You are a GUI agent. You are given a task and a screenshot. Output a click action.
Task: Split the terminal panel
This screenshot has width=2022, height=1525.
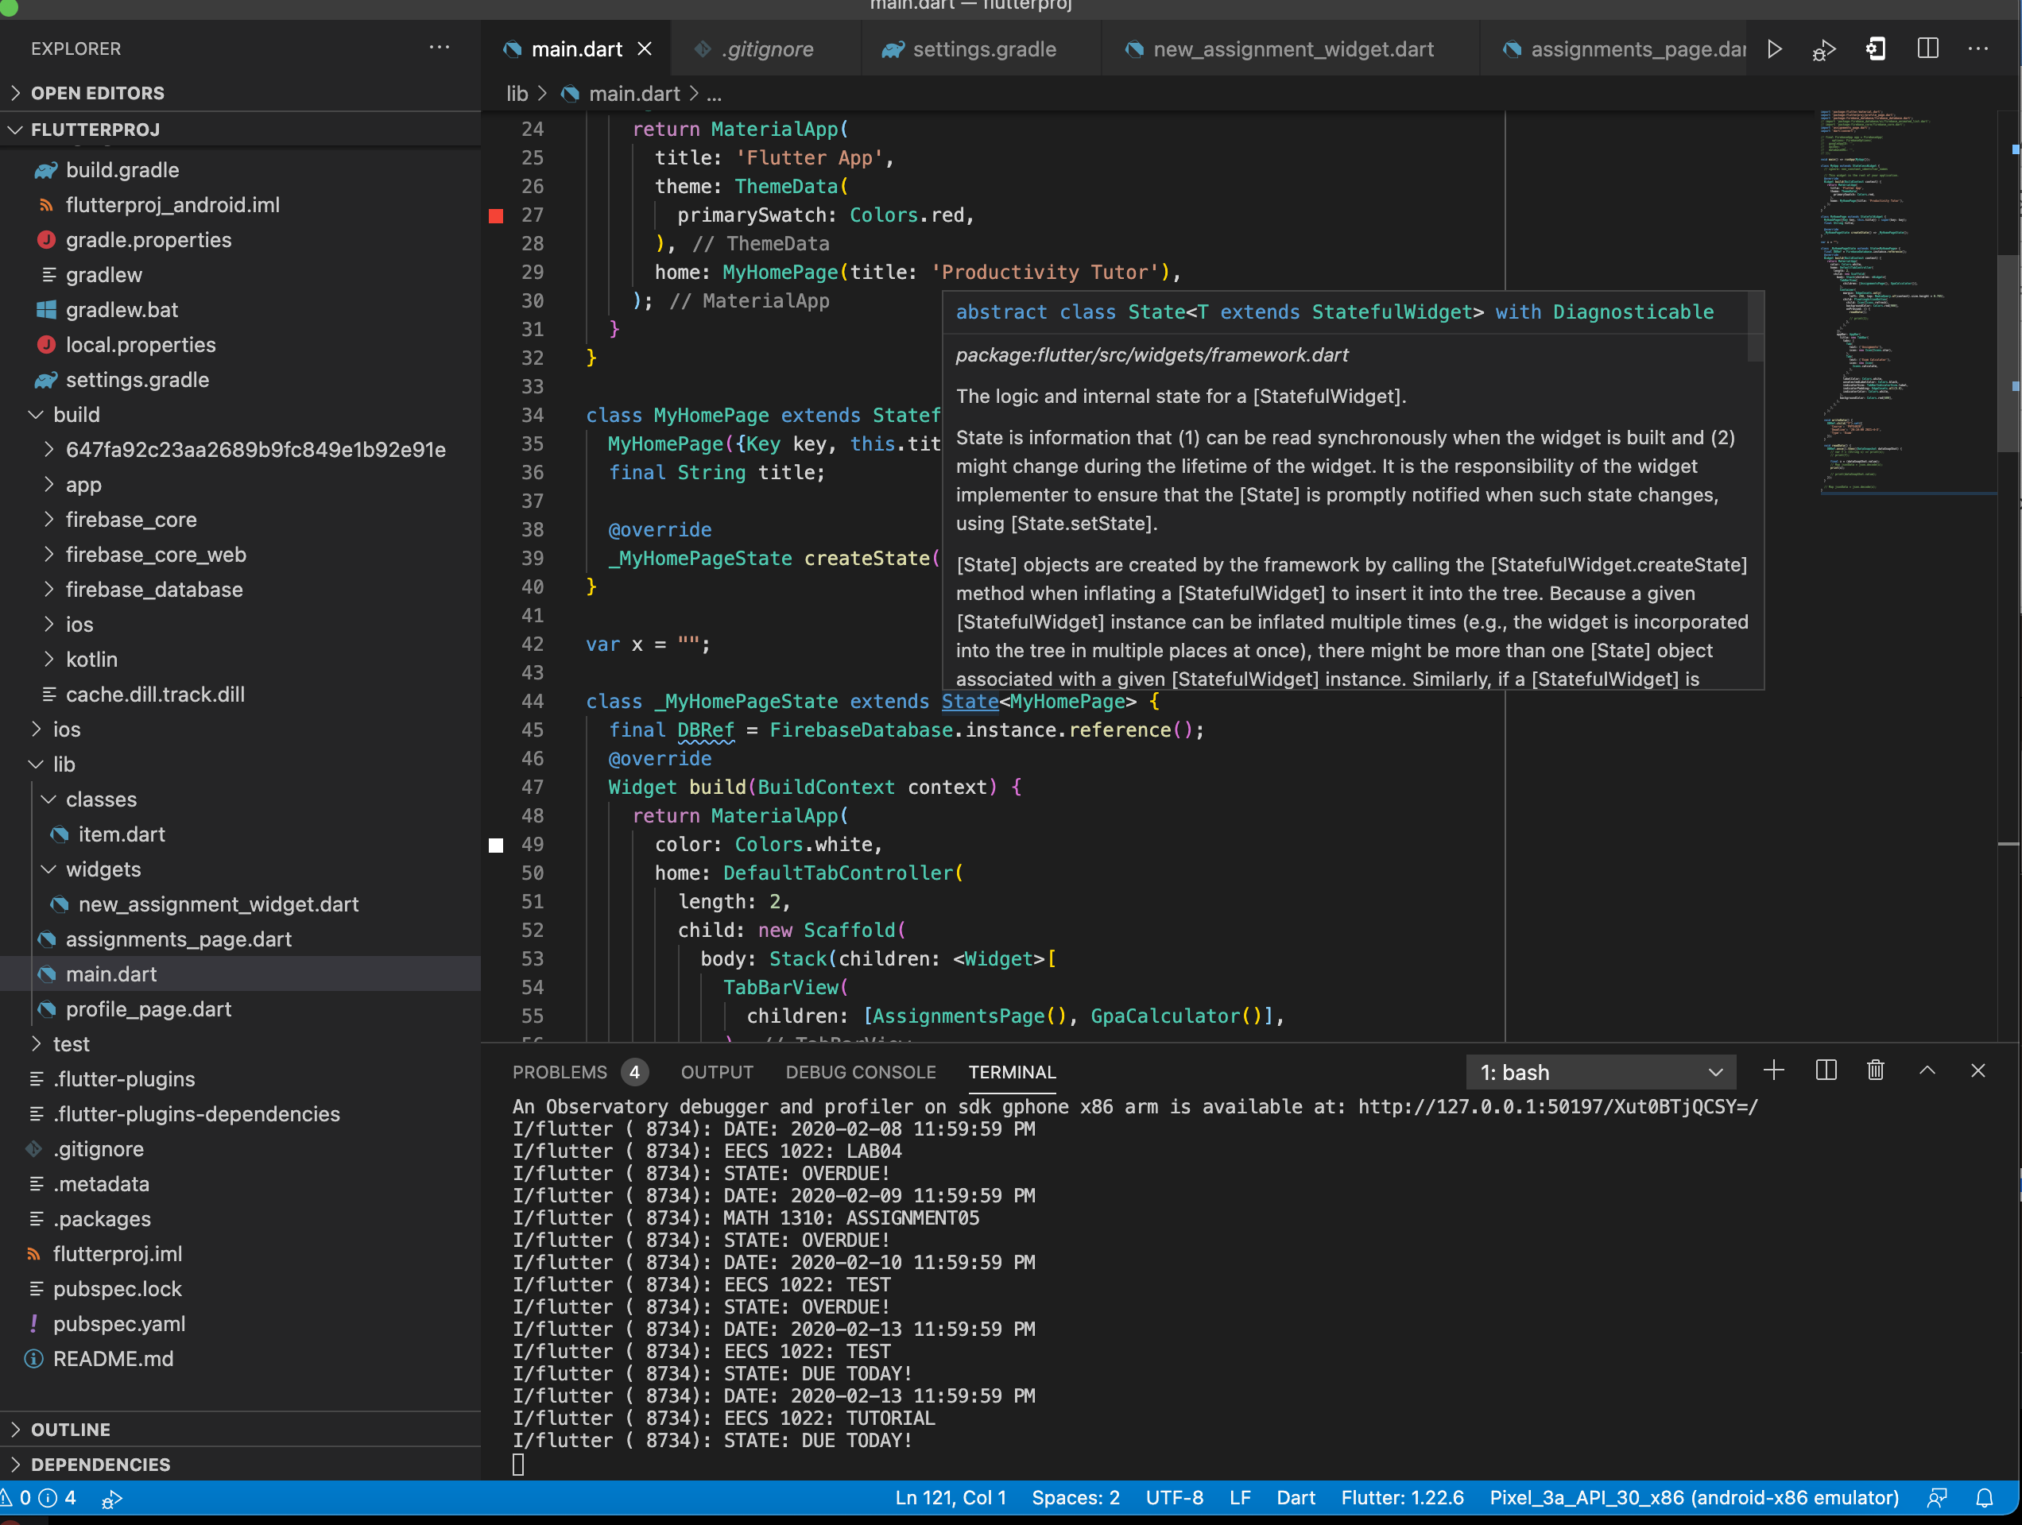click(x=1826, y=1071)
